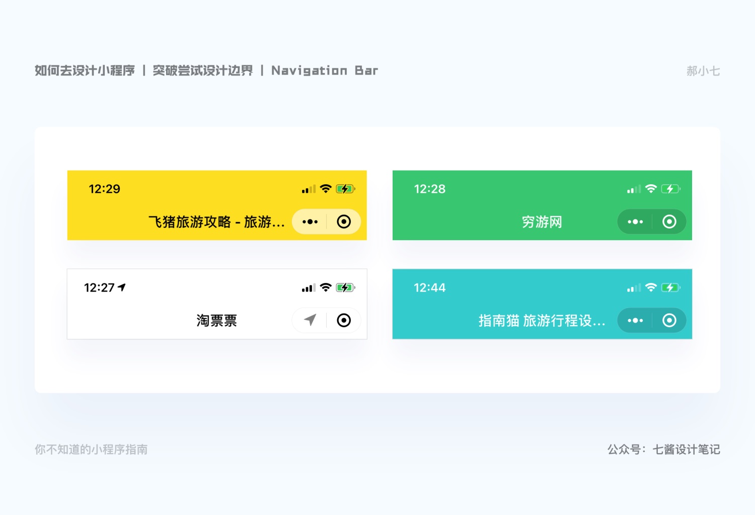Open the three-dot menu in the teal 指南猫 bar
755x515 pixels.
click(x=635, y=320)
